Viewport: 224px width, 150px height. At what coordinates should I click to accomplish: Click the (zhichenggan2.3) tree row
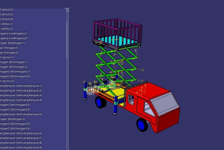15,105
